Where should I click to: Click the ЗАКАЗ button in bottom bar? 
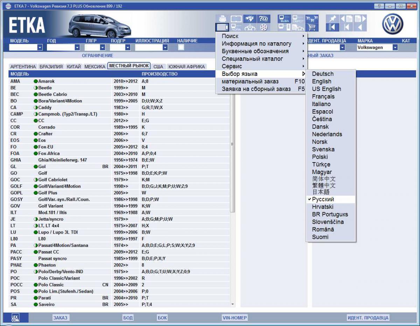click(x=60, y=318)
